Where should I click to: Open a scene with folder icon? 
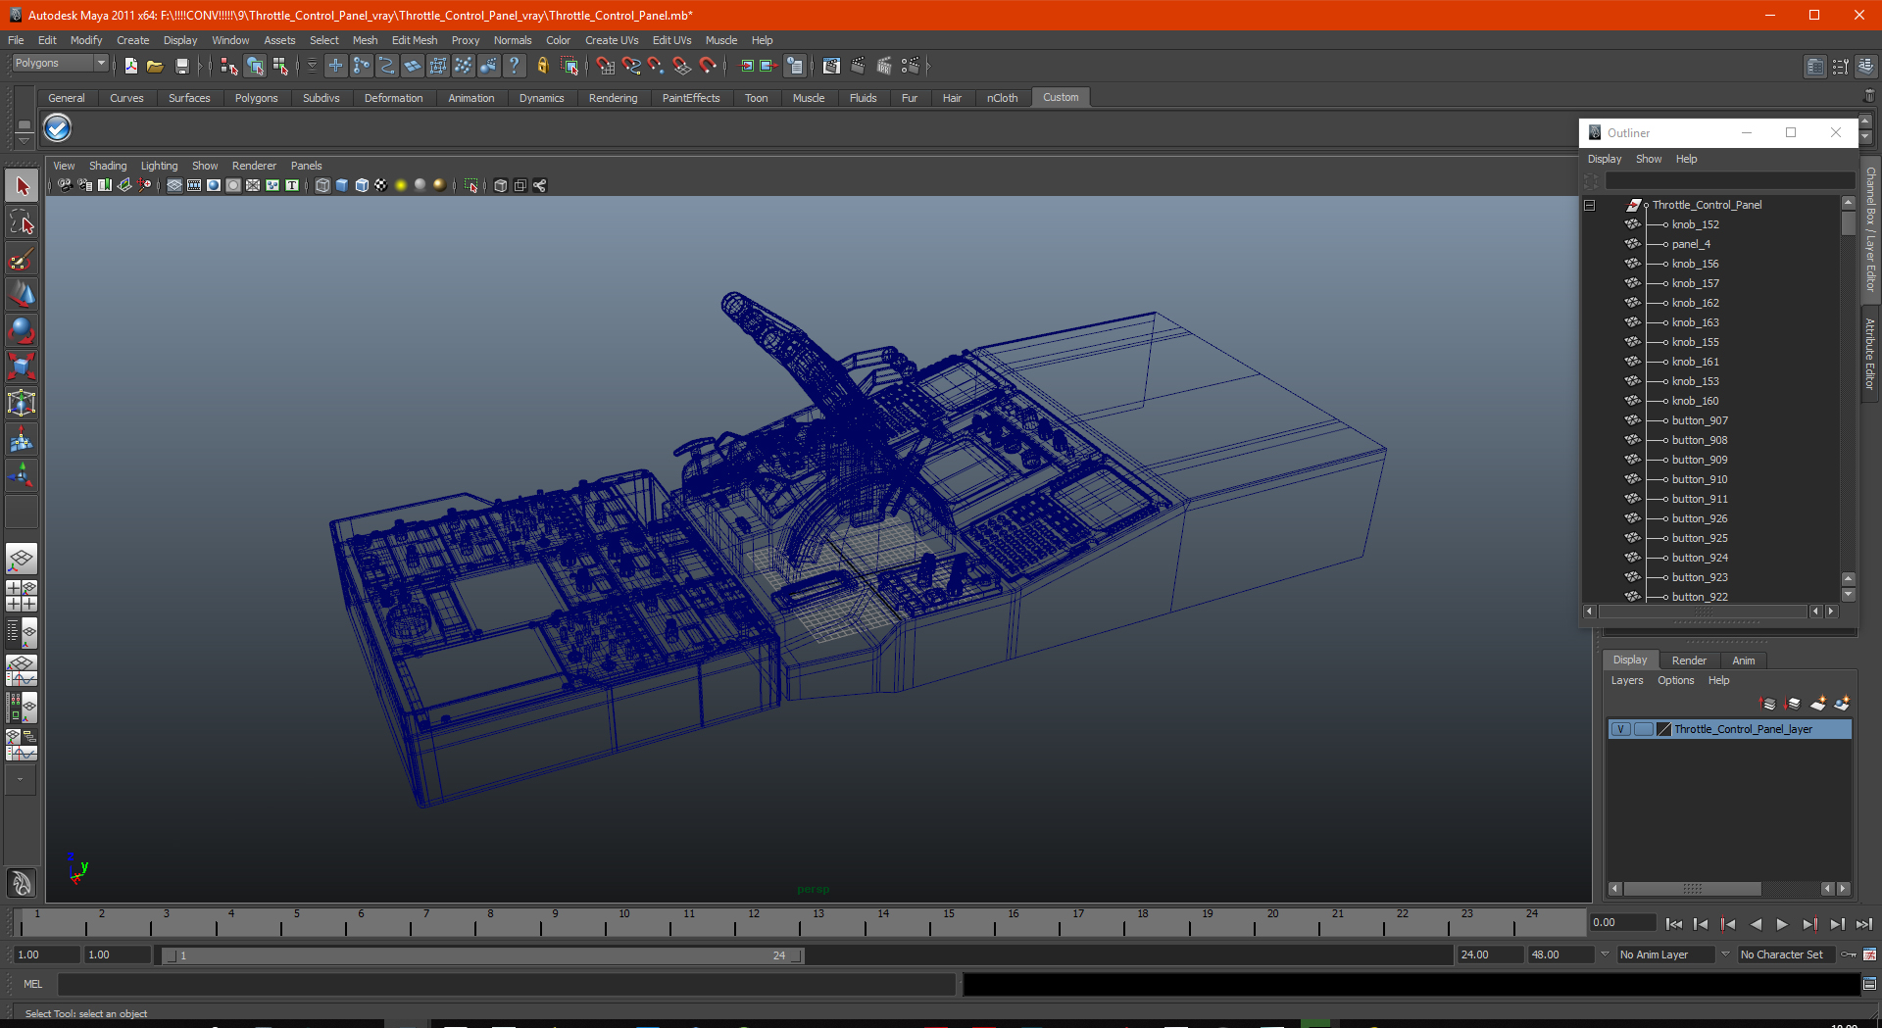pyautogui.click(x=155, y=66)
